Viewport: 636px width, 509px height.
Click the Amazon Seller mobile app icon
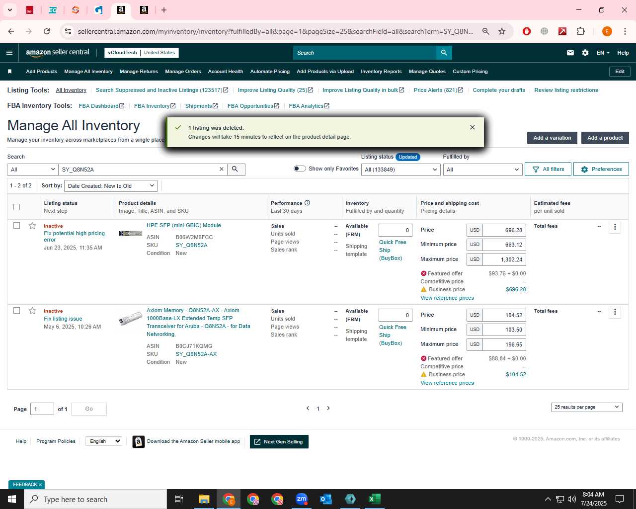pyautogui.click(x=139, y=441)
